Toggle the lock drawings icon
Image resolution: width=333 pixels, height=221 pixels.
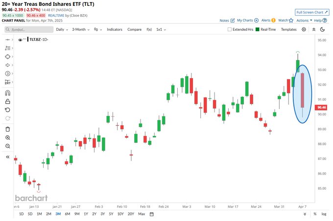click(8, 102)
